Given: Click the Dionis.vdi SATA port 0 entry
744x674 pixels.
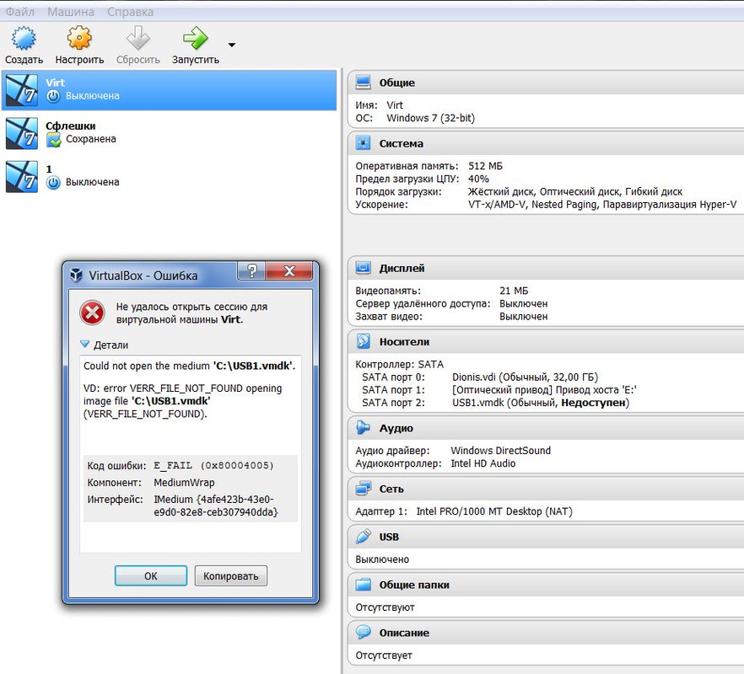Looking at the screenshot, I should pos(525,377).
